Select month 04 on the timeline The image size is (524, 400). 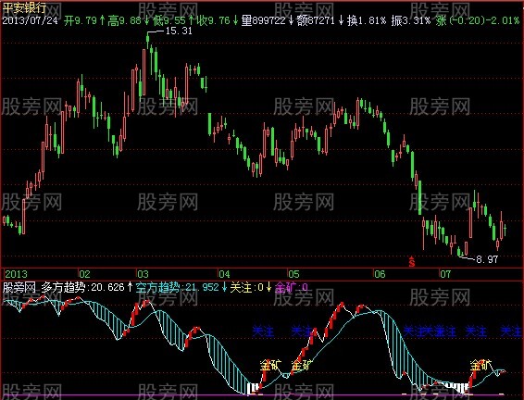pyautogui.click(x=224, y=274)
